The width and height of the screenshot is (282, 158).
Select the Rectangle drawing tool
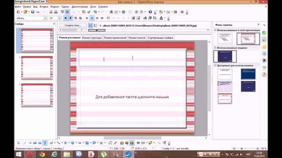tap(35, 143)
